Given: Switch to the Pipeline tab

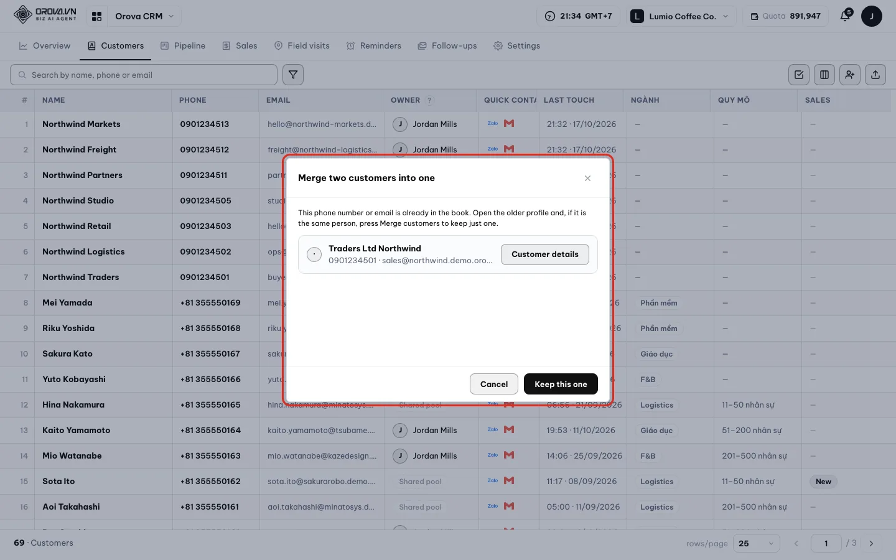Looking at the screenshot, I should [x=183, y=45].
